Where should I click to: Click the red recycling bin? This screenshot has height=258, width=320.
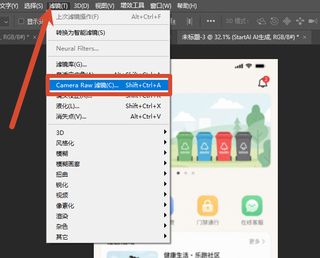pyautogui.click(x=224, y=146)
